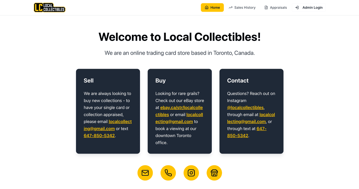Click the trend chart icon beside Sales History
The image size is (359, 189).
click(x=230, y=8)
